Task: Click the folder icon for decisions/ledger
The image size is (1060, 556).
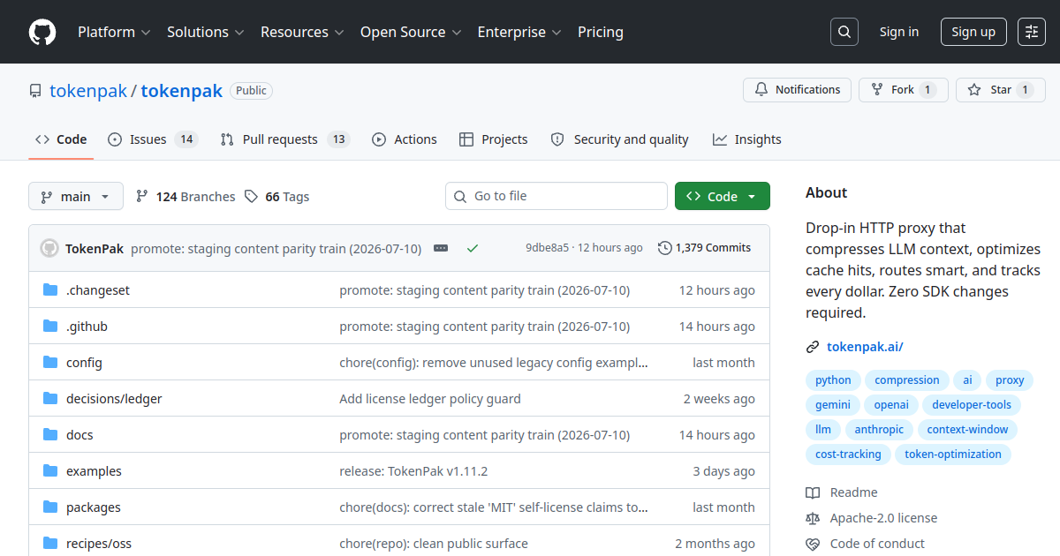Action: pyautogui.click(x=50, y=399)
